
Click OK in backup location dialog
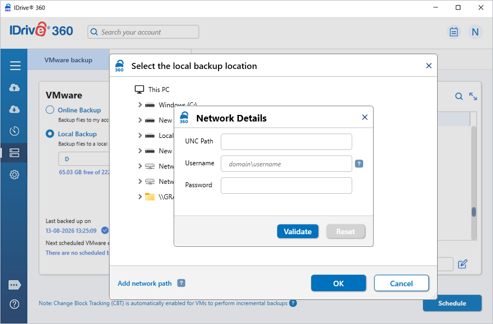coord(339,283)
